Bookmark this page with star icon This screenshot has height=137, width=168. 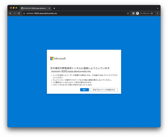click(128, 13)
